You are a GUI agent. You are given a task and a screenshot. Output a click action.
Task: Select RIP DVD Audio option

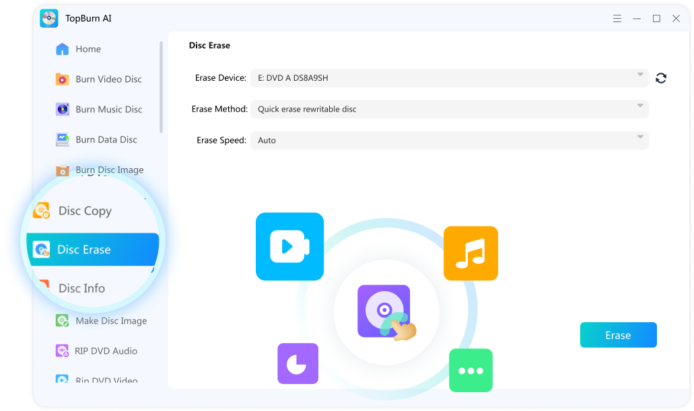coord(106,351)
